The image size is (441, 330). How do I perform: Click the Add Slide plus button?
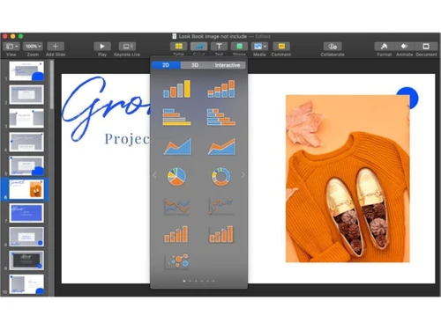point(56,47)
